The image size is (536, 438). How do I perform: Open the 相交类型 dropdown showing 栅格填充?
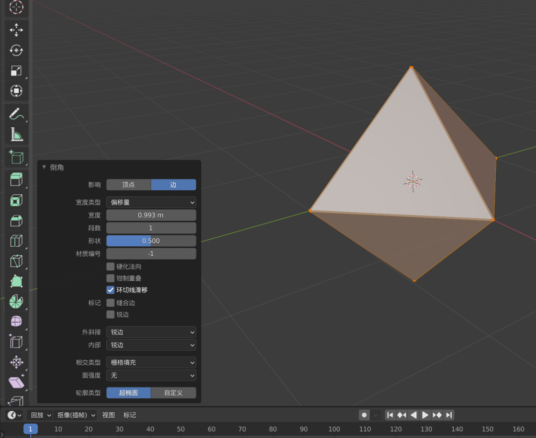coord(151,363)
